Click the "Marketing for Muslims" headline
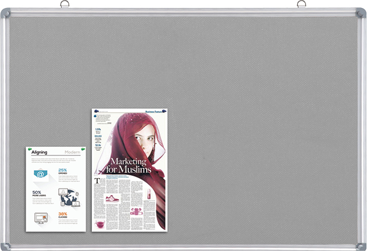This screenshot has width=367, height=251. click(130, 166)
